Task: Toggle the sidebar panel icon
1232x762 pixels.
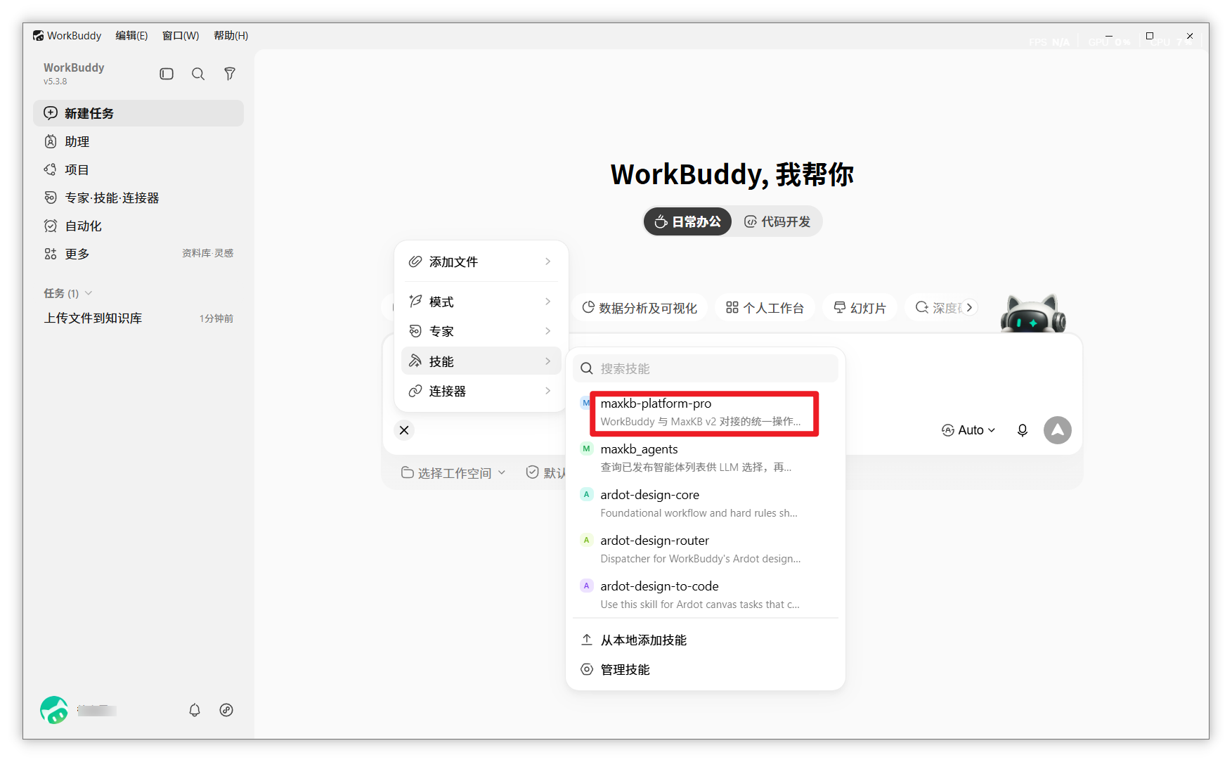Action: (x=167, y=74)
